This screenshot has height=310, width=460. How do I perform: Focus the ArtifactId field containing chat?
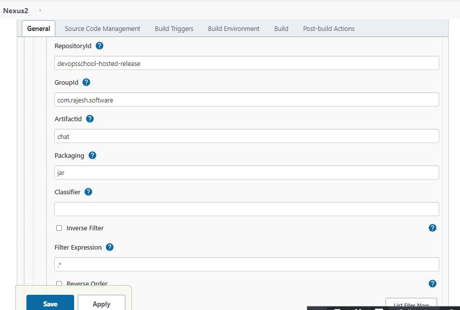(247, 136)
